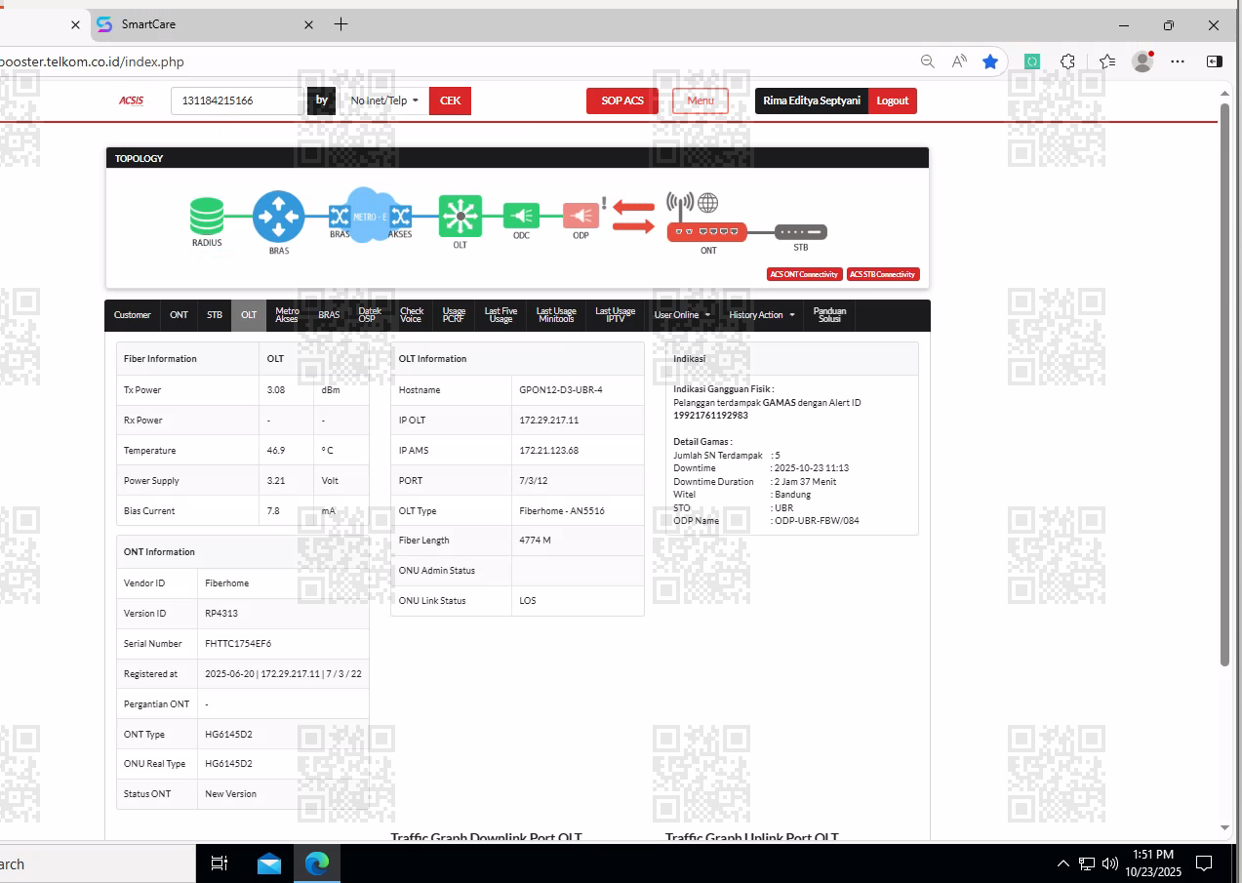Open browser zoom magnifier icon
This screenshot has height=883, width=1242.
(x=928, y=61)
